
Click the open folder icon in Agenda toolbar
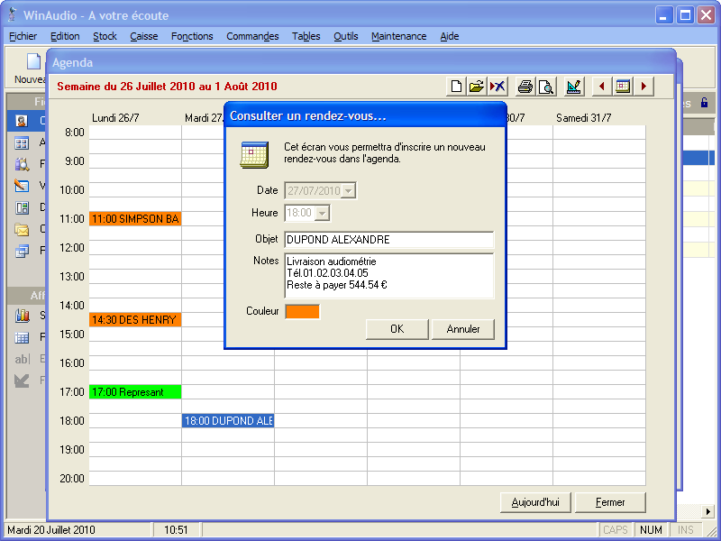coord(477,87)
